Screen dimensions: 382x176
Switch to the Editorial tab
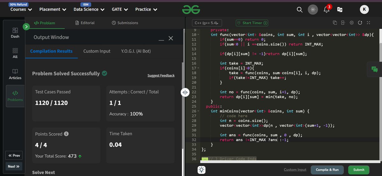click(x=85, y=23)
